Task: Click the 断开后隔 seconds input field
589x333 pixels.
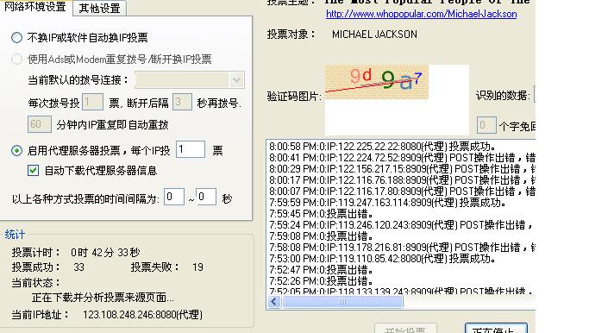Action: [182, 102]
